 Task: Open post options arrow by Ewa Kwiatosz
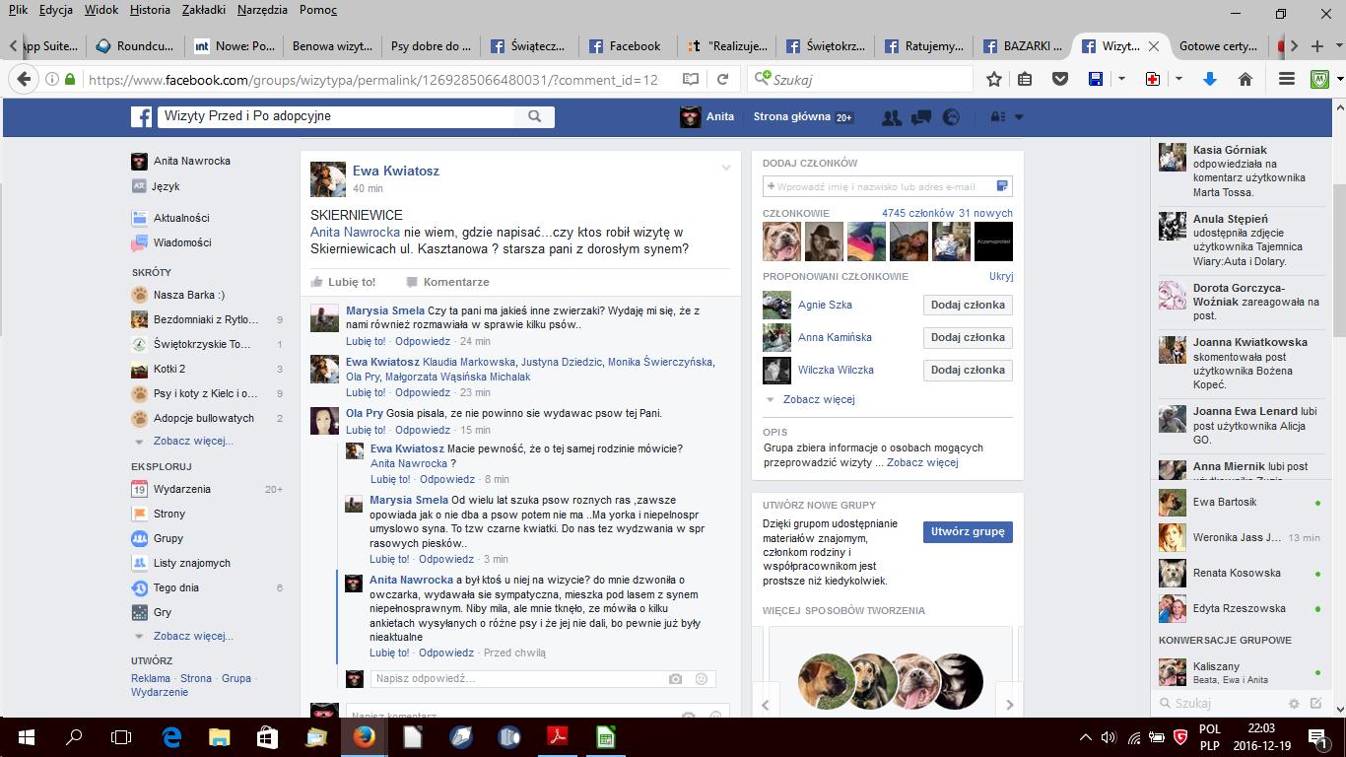726,169
